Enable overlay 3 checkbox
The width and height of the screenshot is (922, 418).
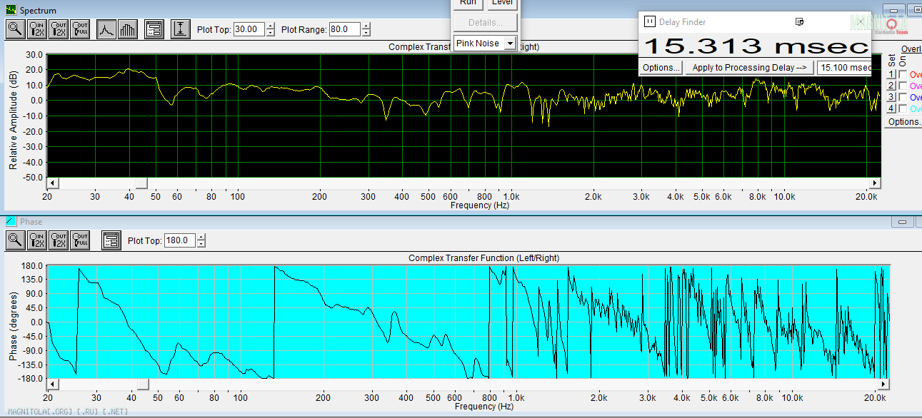tap(903, 97)
